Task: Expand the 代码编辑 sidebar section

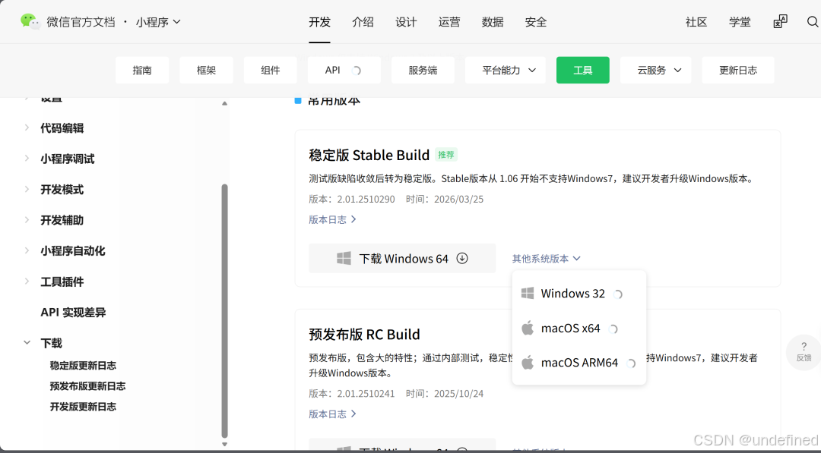Action: click(x=27, y=128)
